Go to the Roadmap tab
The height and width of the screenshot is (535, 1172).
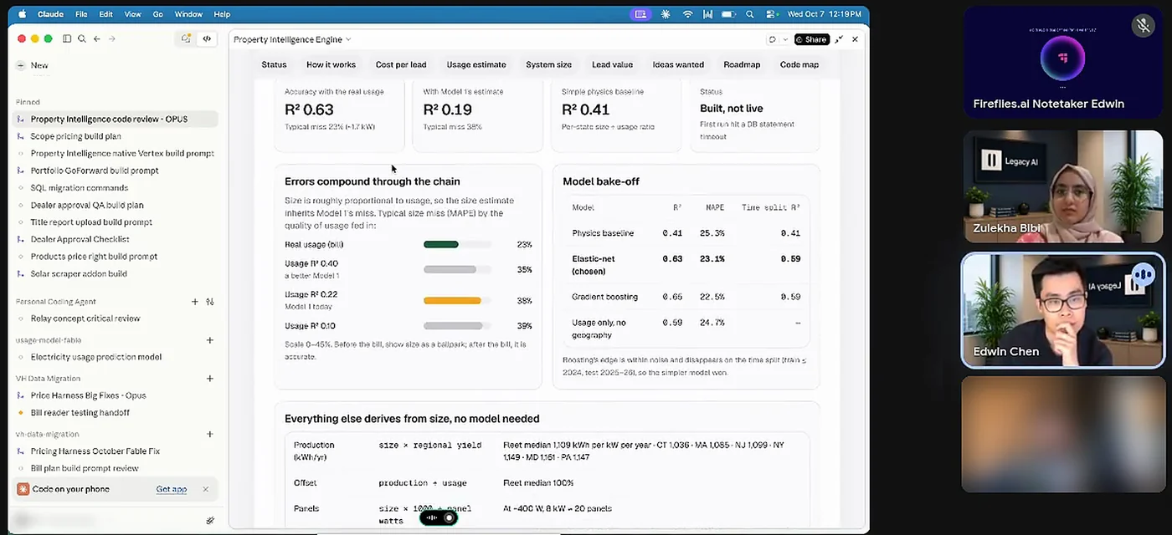click(x=742, y=64)
